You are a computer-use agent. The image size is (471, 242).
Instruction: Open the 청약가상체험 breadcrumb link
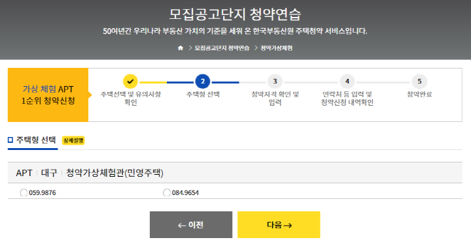pyautogui.click(x=276, y=48)
